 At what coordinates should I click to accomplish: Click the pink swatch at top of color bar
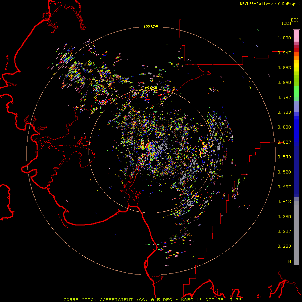click(x=296, y=36)
